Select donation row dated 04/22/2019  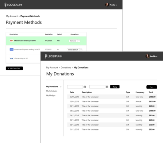pos(112,111)
